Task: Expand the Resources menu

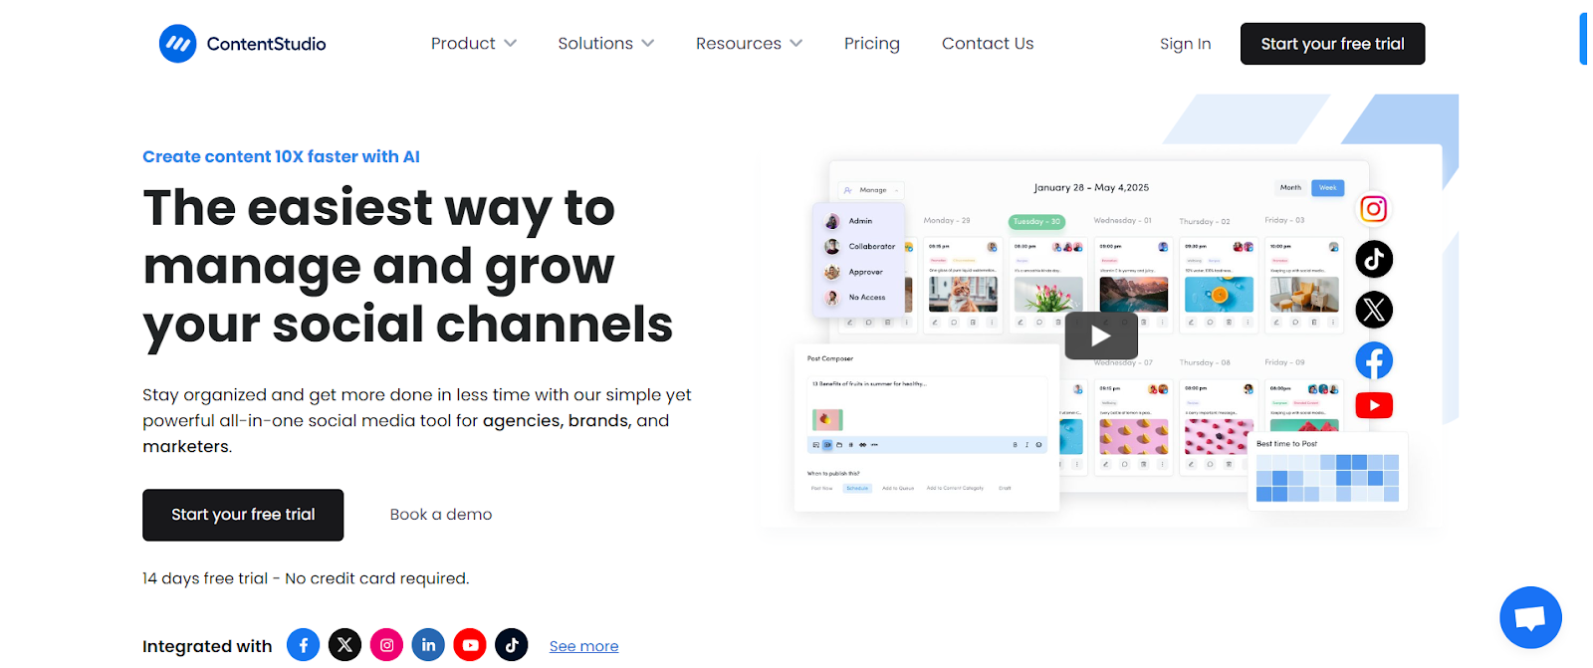Action: [x=749, y=44]
